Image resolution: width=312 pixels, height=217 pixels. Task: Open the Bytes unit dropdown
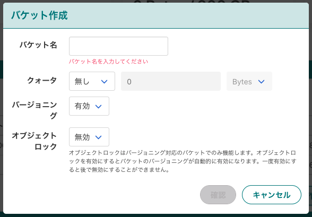click(x=249, y=81)
